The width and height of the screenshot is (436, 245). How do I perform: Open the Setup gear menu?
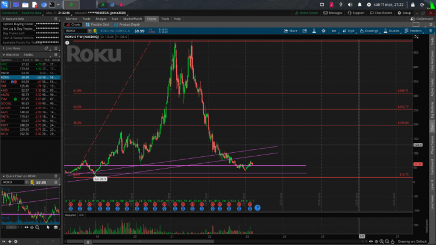tap(404, 13)
